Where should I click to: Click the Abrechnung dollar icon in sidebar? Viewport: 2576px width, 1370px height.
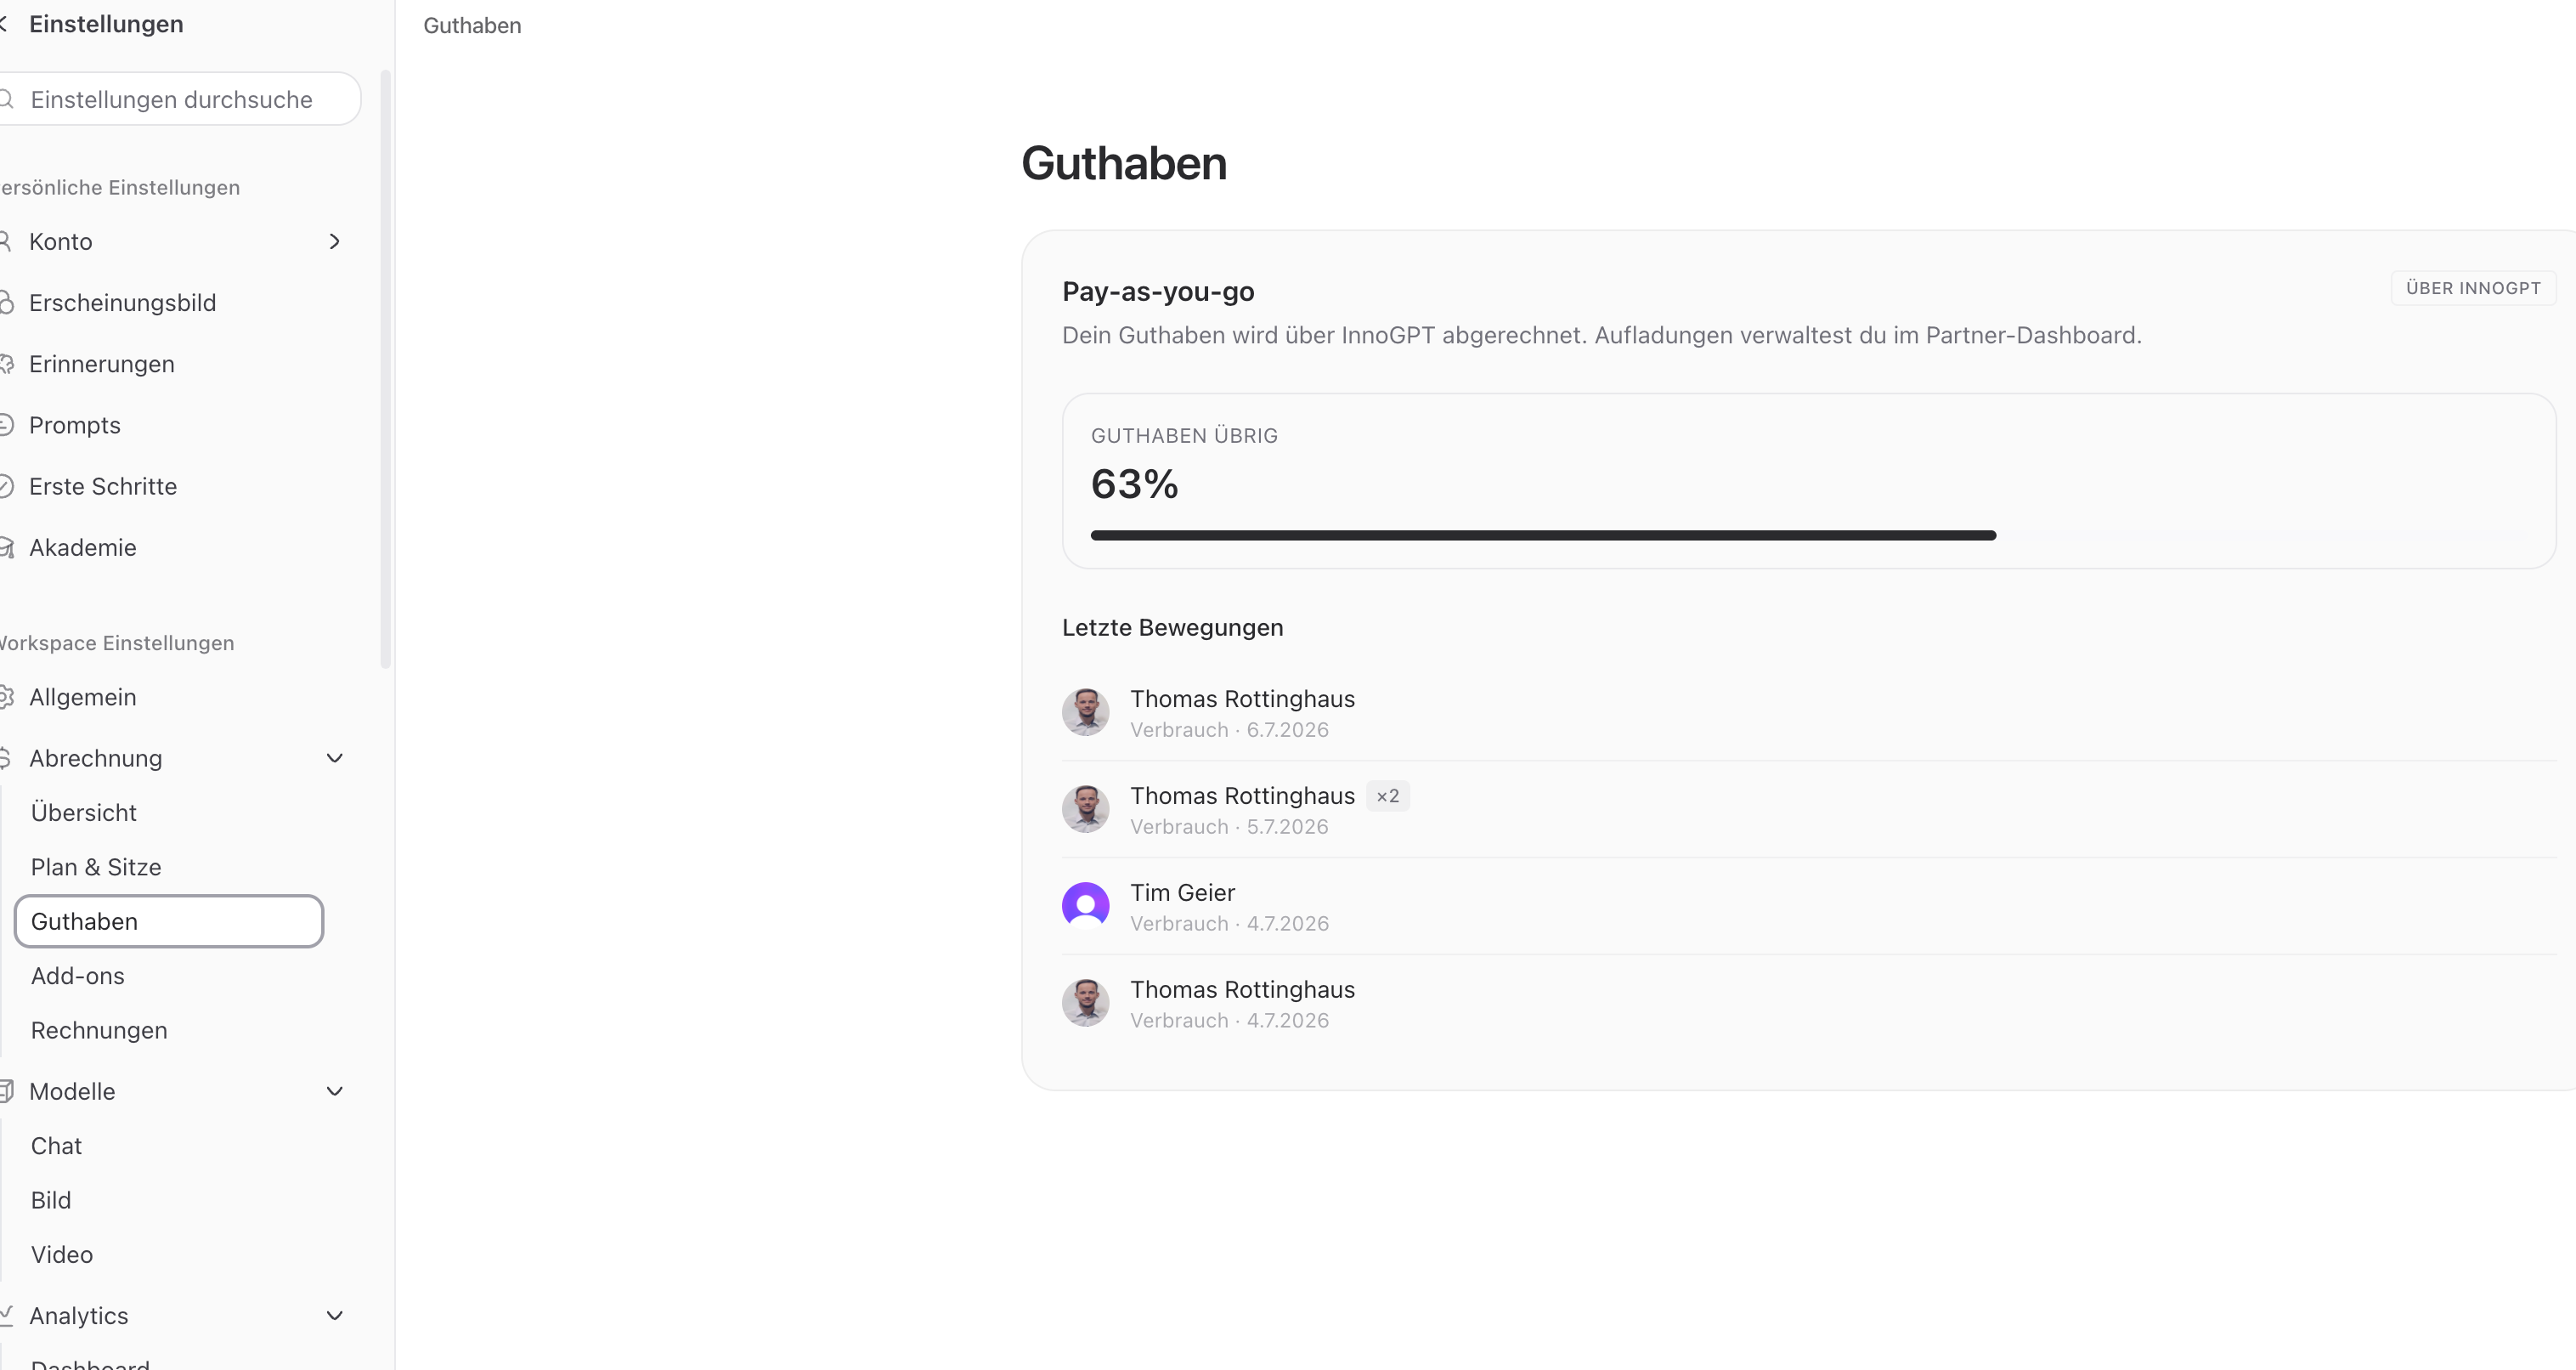[5, 758]
